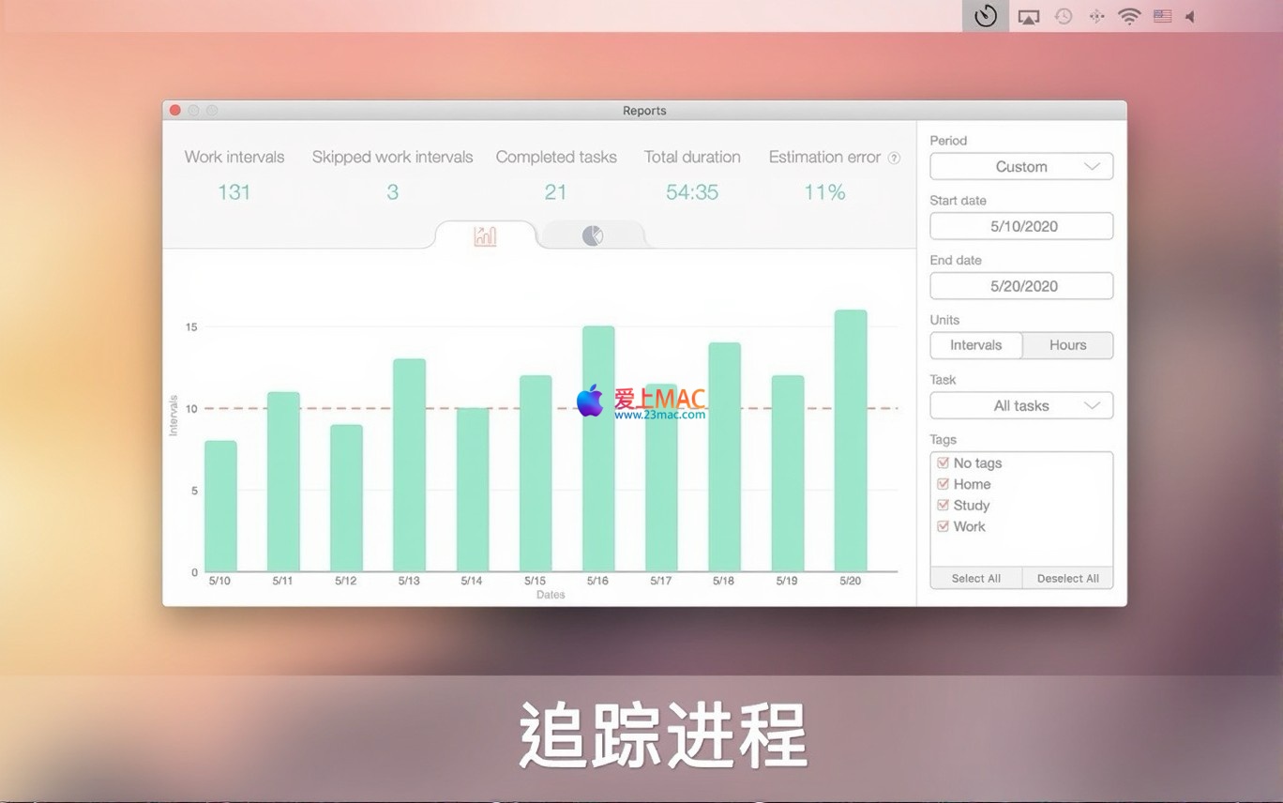Click the End date field
This screenshot has height=803, width=1283.
(1021, 286)
